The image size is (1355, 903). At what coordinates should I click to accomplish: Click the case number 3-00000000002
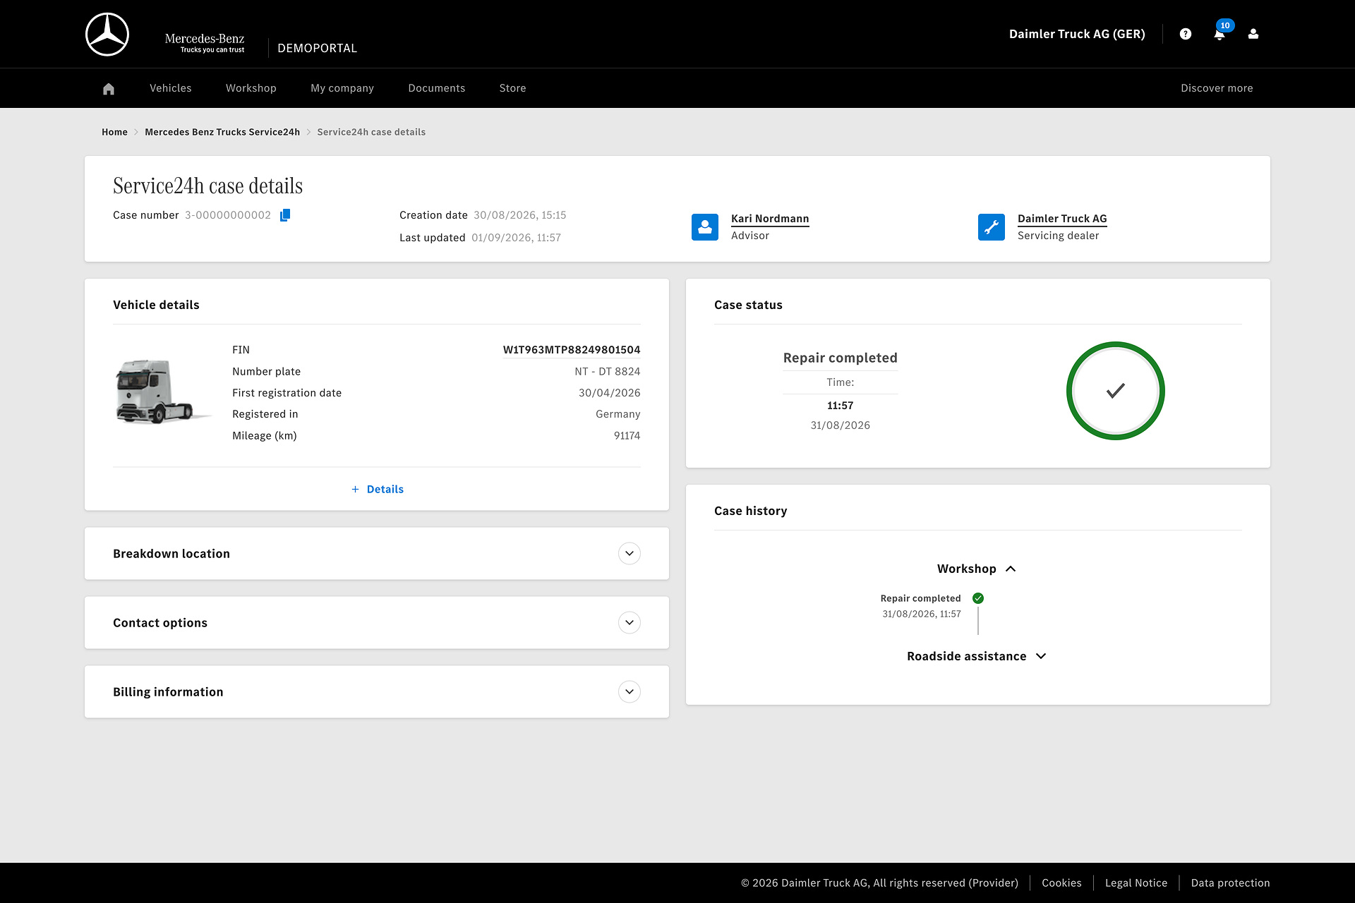(228, 215)
